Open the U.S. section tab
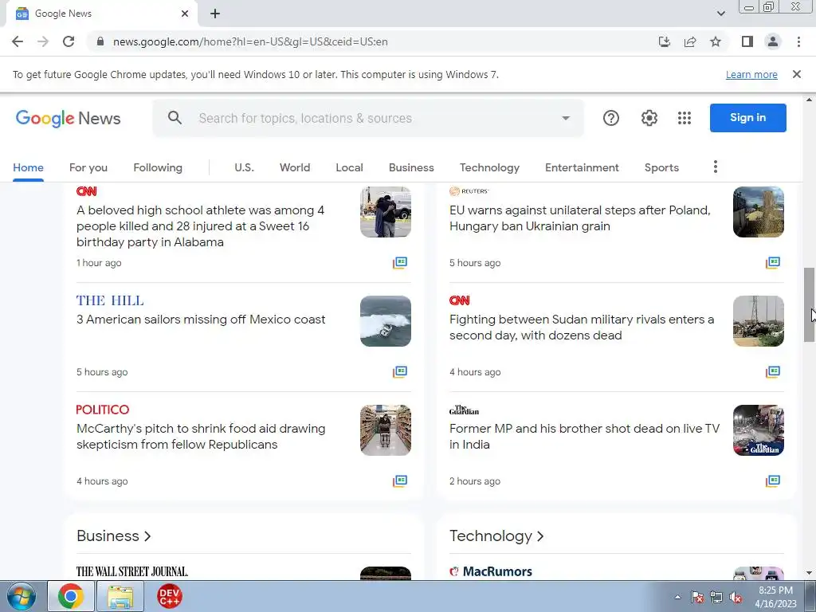 (244, 167)
